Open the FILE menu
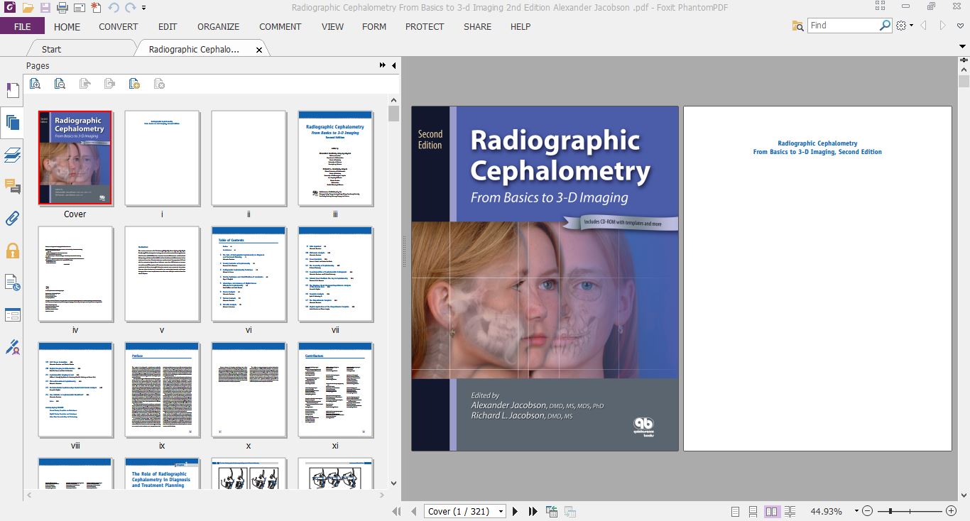The height and width of the screenshot is (521, 970). coord(22,26)
